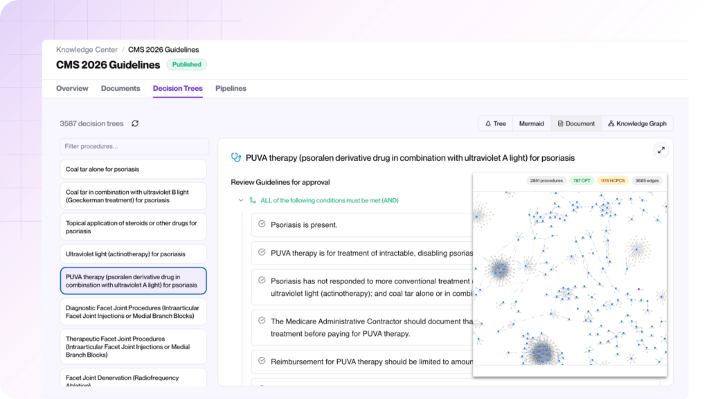
Task: Switch to the Mermaid view
Action: point(531,123)
